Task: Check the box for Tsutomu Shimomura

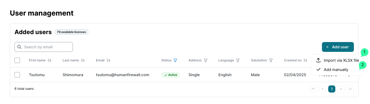Action: 17,75
